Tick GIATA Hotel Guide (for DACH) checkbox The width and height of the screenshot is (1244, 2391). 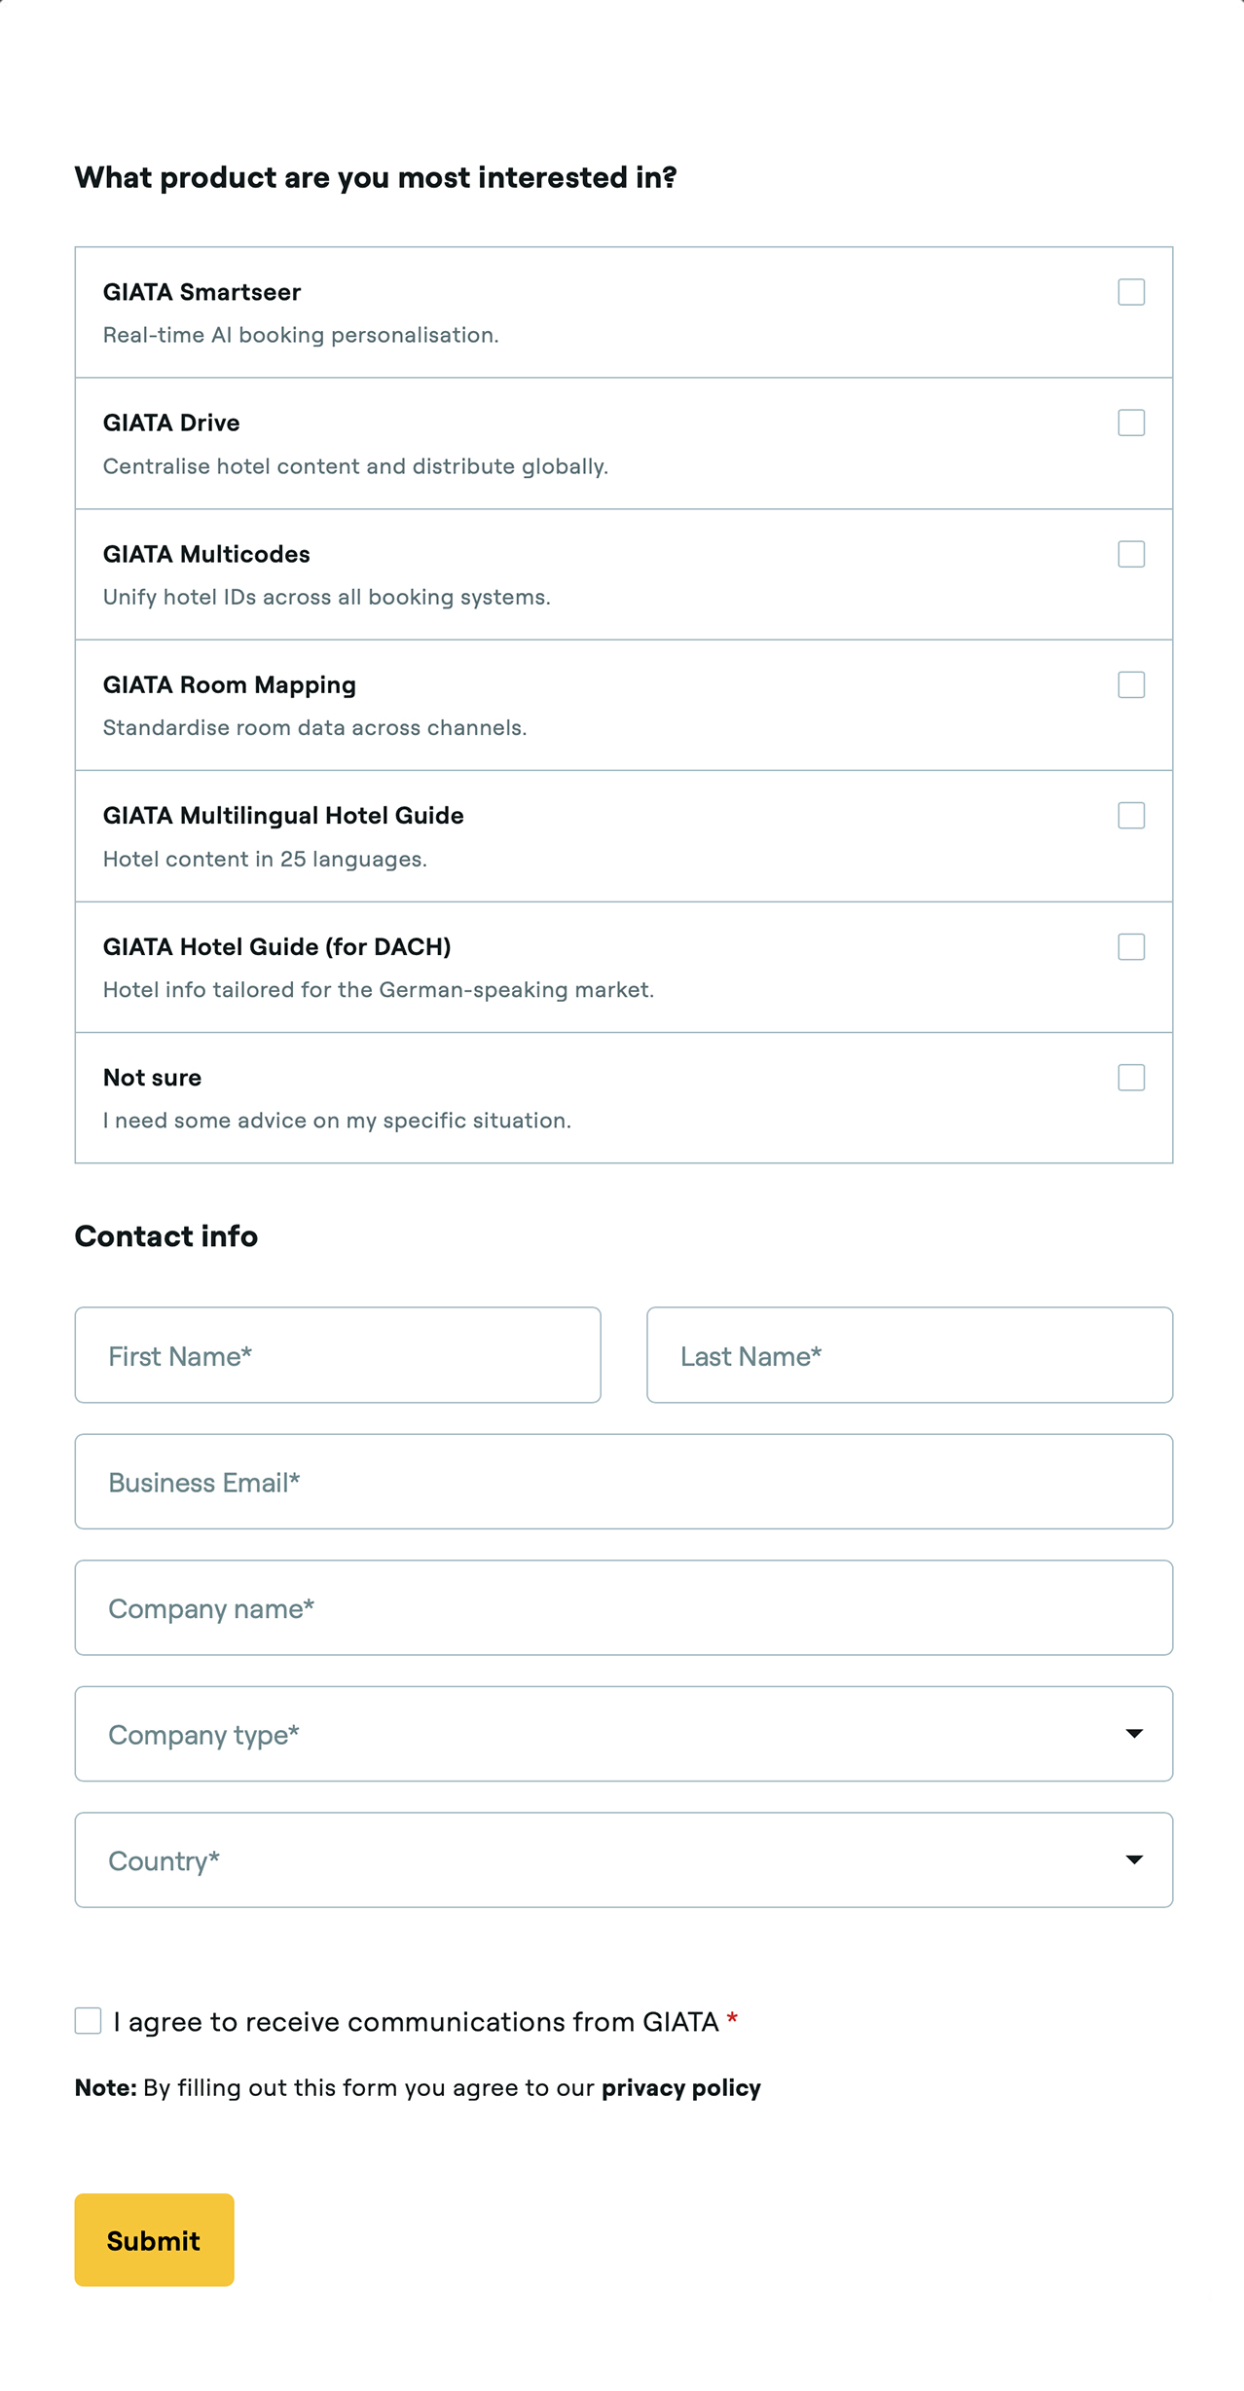coord(1130,946)
